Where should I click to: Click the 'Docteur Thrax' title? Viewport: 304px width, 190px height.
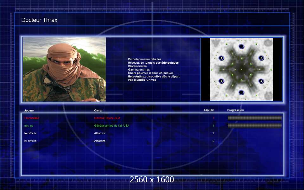click(39, 20)
